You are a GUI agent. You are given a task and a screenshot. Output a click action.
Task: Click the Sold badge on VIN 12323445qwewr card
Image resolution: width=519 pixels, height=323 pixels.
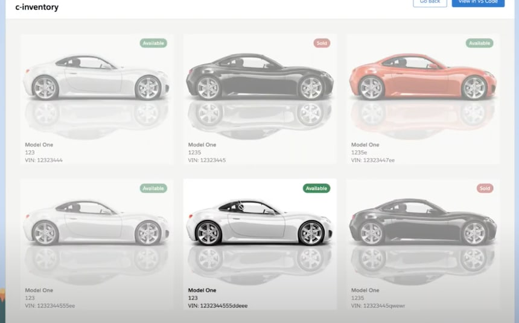coord(485,188)
